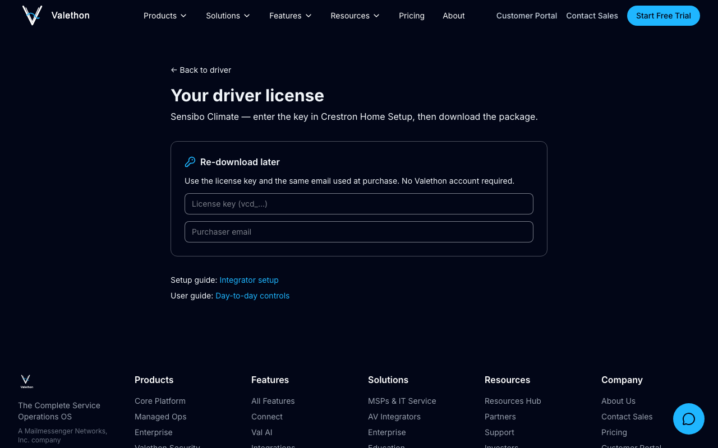Expand the Features dropdown menu
718x448 pixels.
pos(290,16)
